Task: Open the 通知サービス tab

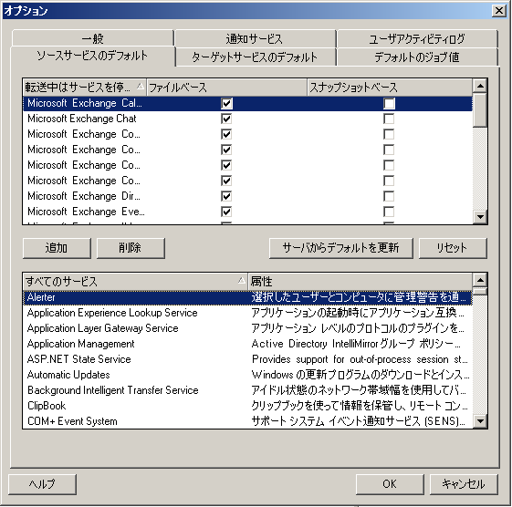Action: click(255, 38)
